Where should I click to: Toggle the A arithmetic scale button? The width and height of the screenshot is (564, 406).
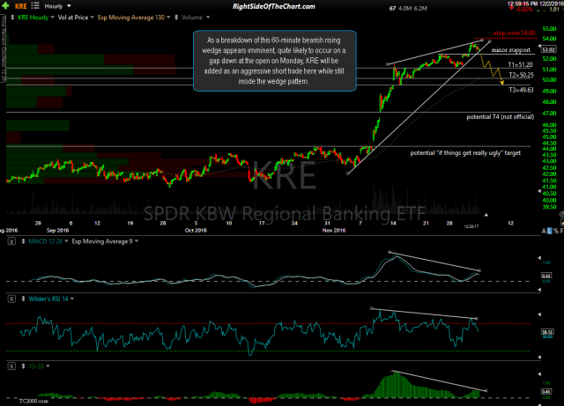544,231
